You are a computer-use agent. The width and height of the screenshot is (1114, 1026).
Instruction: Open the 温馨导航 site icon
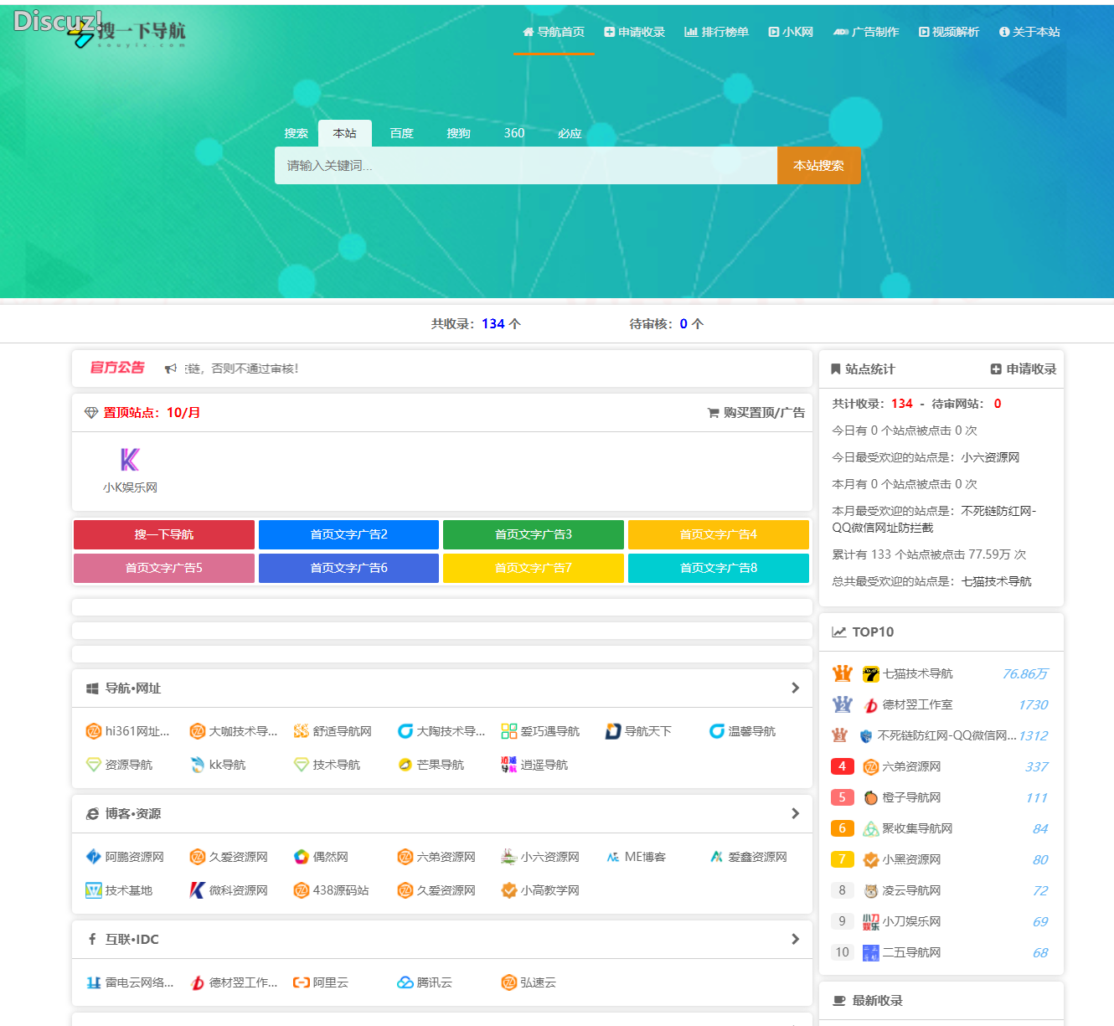(x=717, y=731)
